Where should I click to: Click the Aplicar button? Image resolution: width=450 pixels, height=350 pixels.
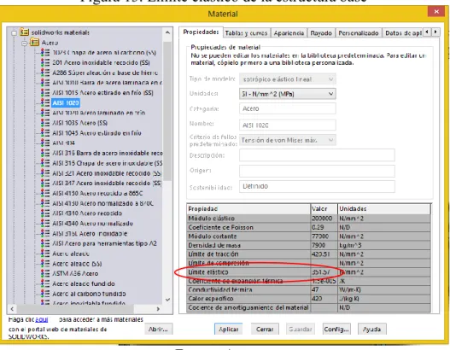[229, 329]
